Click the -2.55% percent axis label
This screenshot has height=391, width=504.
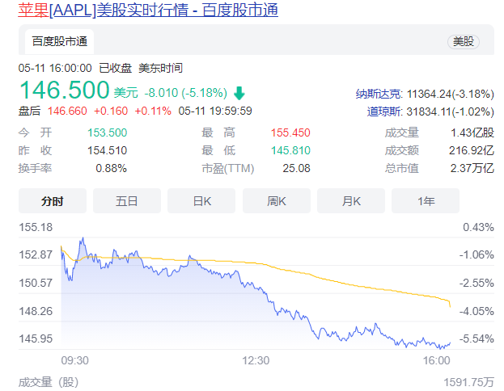point(476,283)
